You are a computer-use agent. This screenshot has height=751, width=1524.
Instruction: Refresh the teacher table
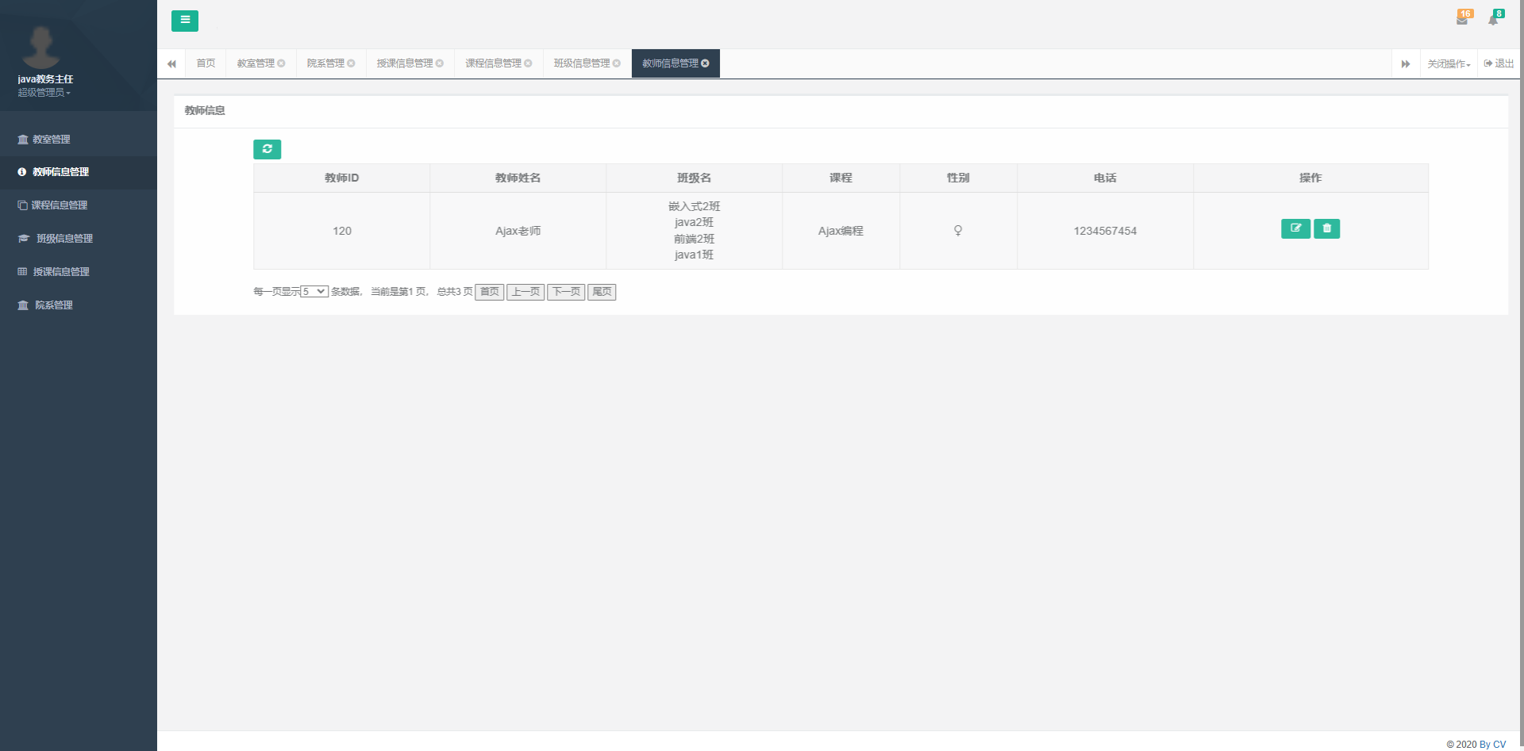click(x=267, y=149)
